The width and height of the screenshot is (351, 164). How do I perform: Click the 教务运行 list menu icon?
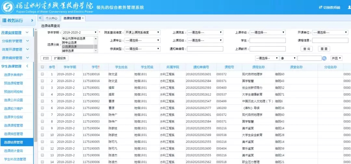click(4, 20)
